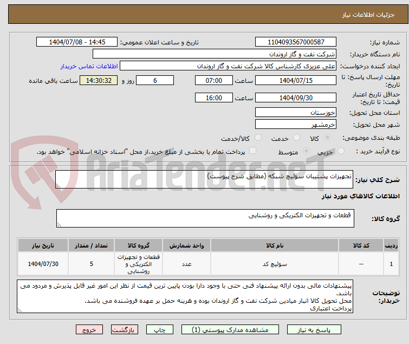Click the چاپ print button
409x344 pixels.
[x=160, y=330]
